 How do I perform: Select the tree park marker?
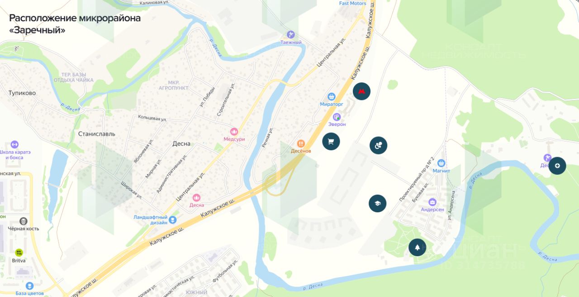[417, 247]
